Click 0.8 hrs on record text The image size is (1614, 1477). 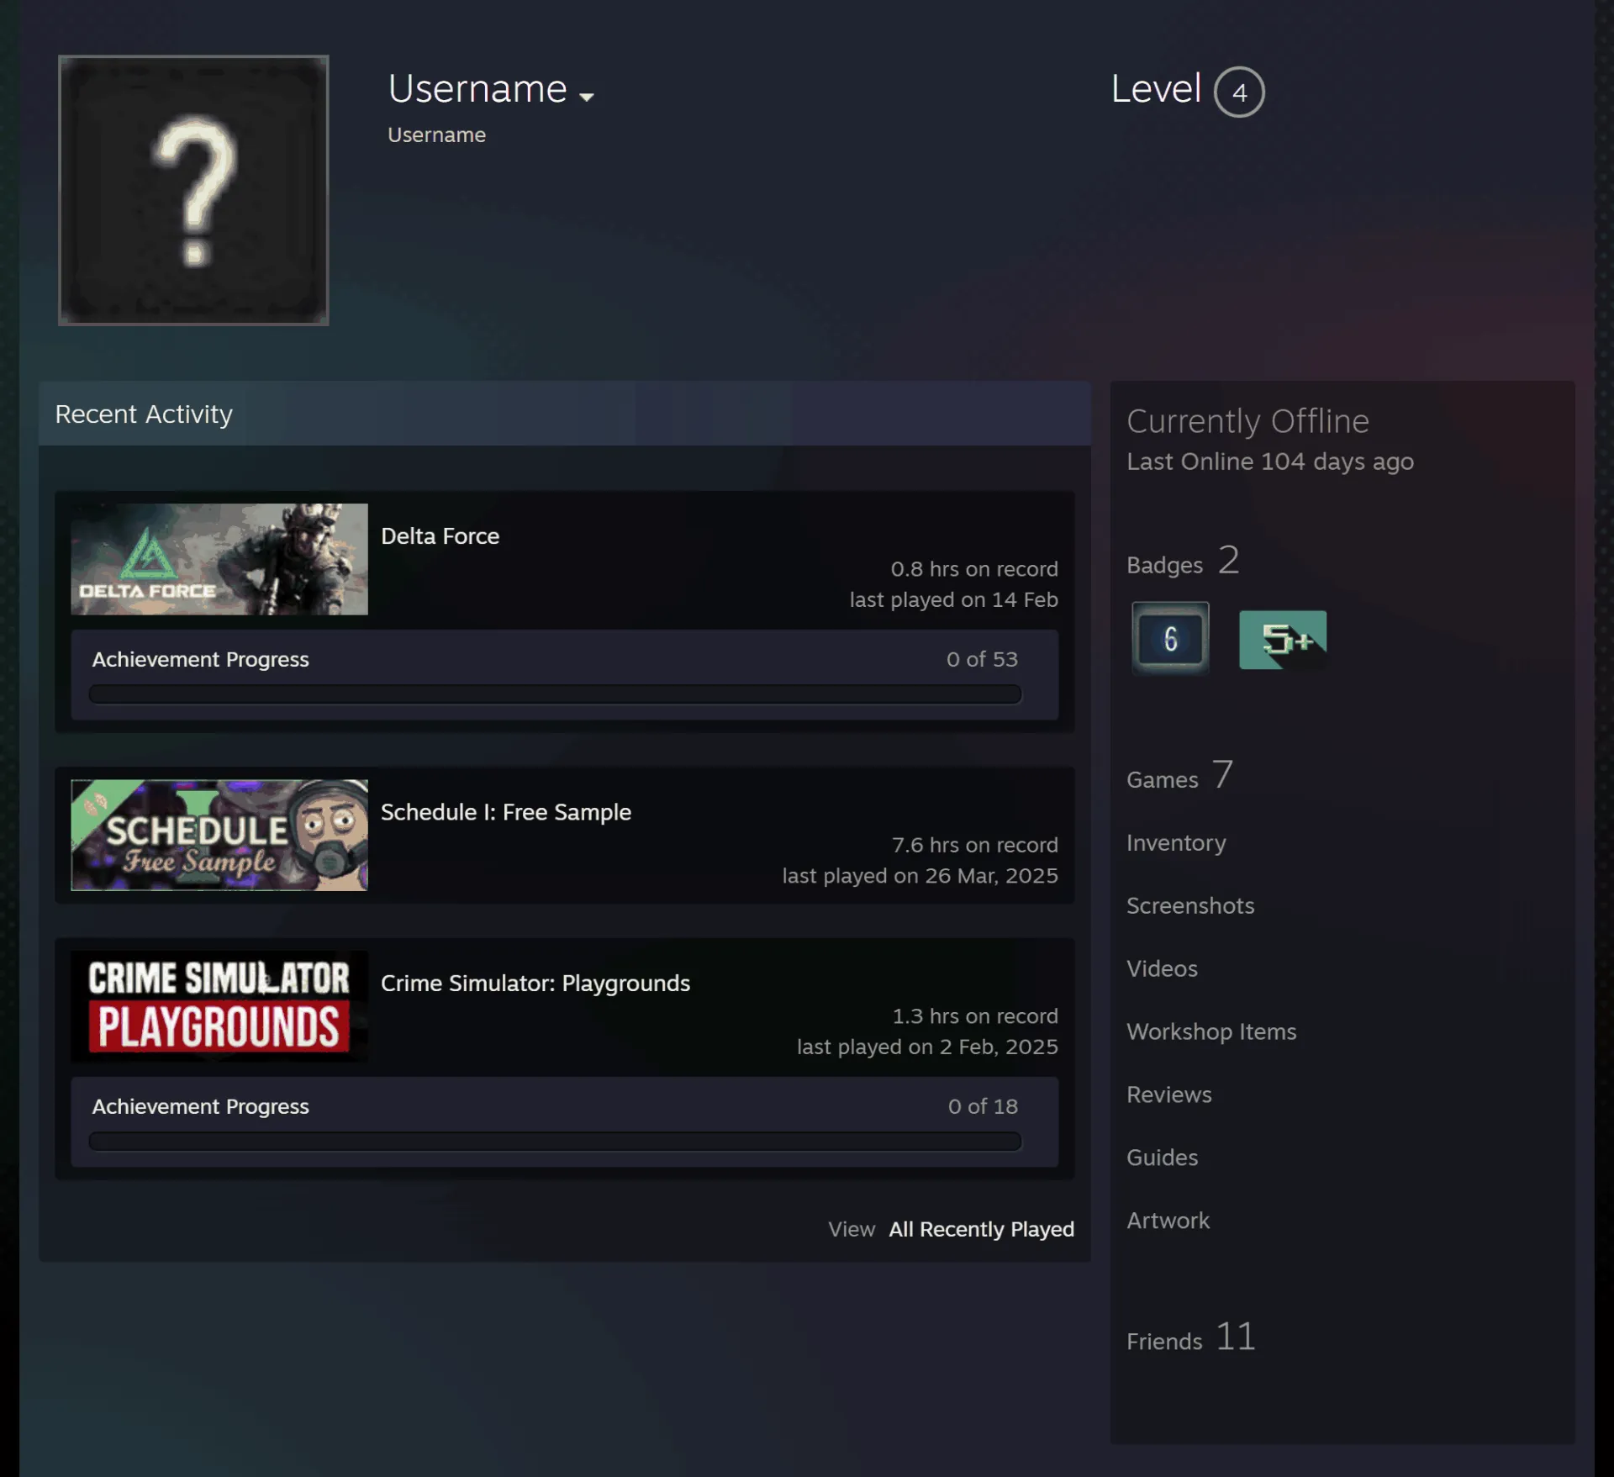(974, 569)
